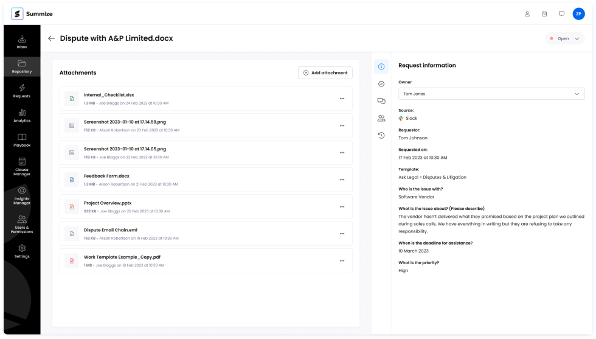Screen dimensions: 596x339
Task: Open the calendar icon in top bar
Action: [544, 14]
